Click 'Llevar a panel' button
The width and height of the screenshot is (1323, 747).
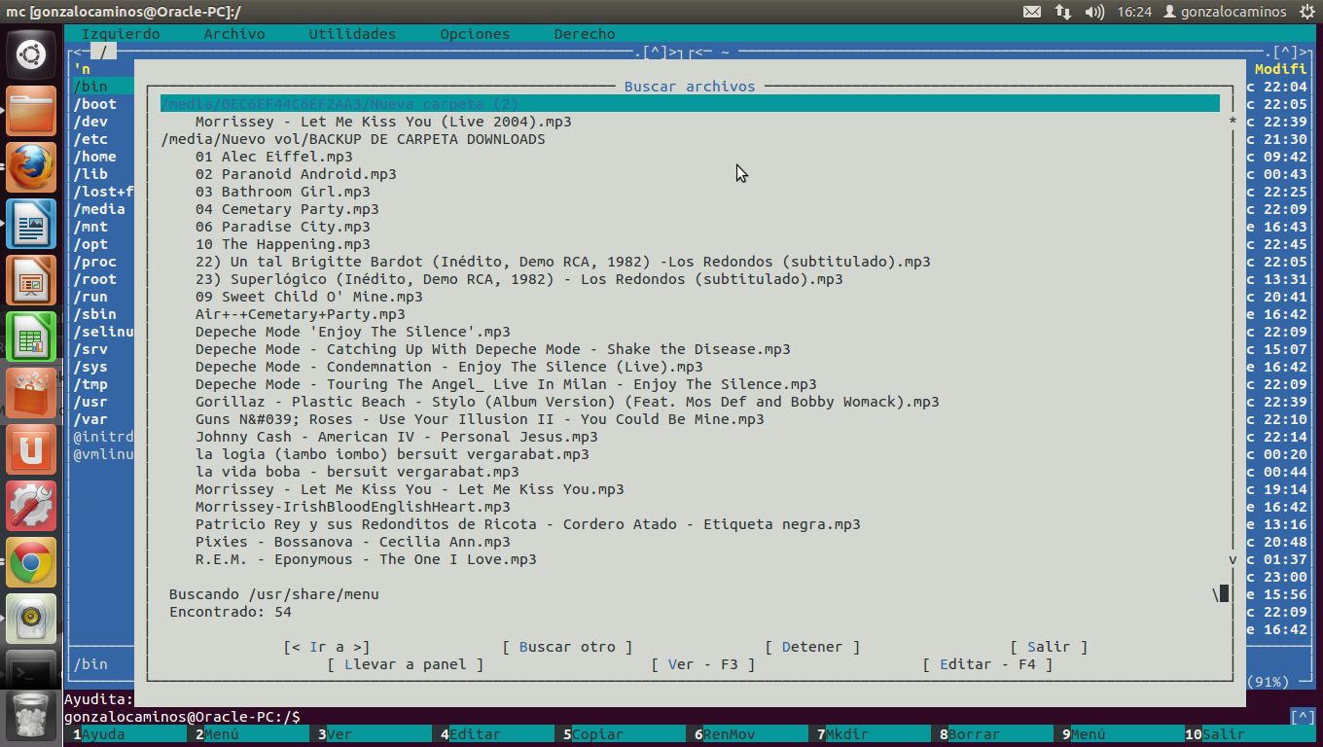(x=406, y=664)
